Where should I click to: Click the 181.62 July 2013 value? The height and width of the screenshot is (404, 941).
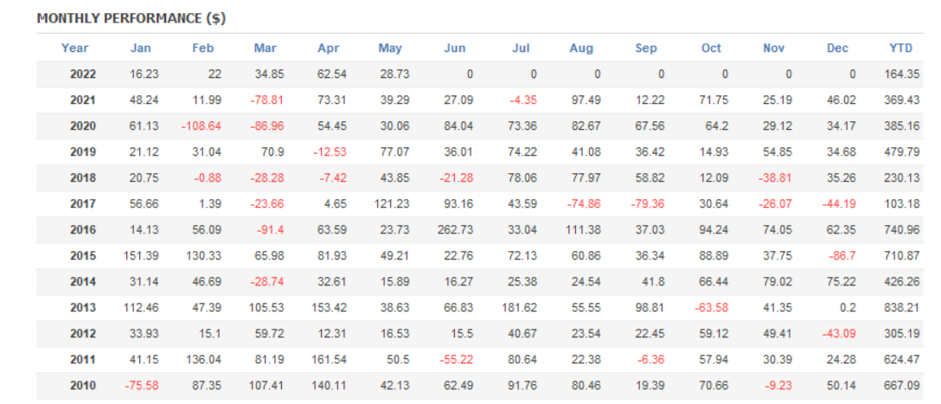pyautogui.click(x=519, y=308)
